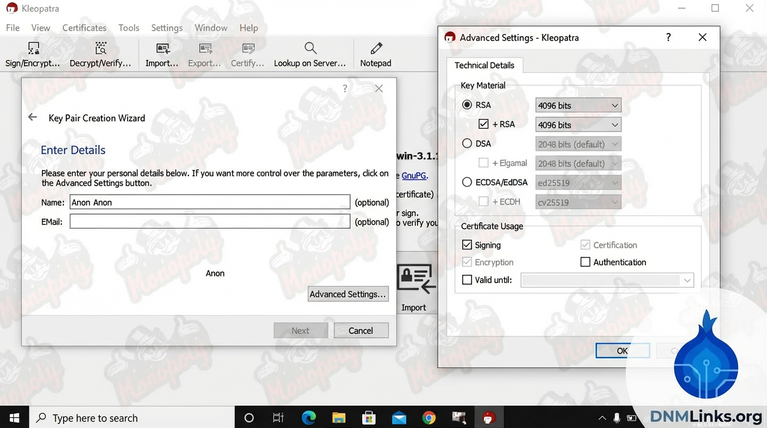This screenshot has width=767, height=428.
Task: Select the Certify toolbar icon
Action: coord(247,54)
